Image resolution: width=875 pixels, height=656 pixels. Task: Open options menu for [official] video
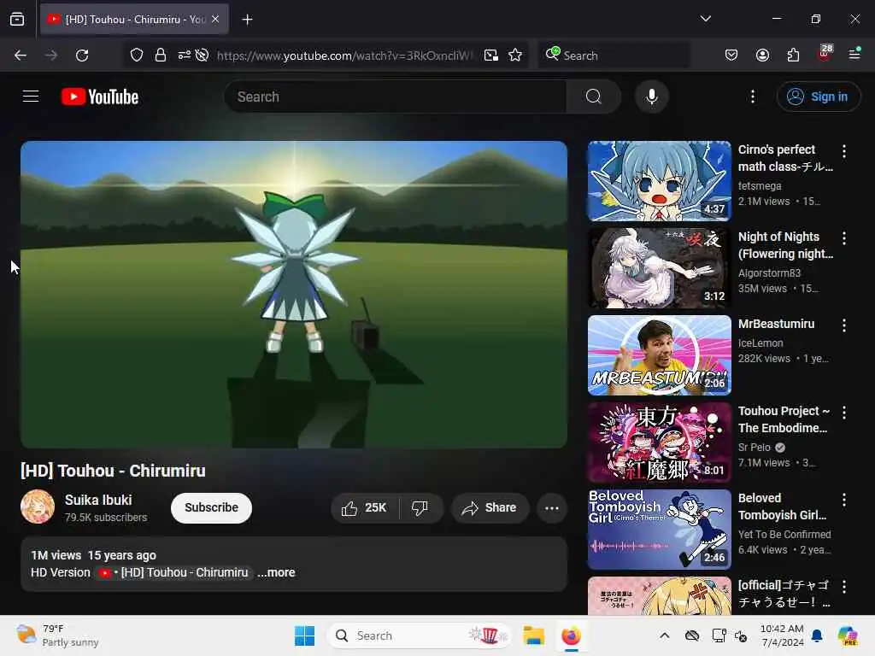coord(843,586)
